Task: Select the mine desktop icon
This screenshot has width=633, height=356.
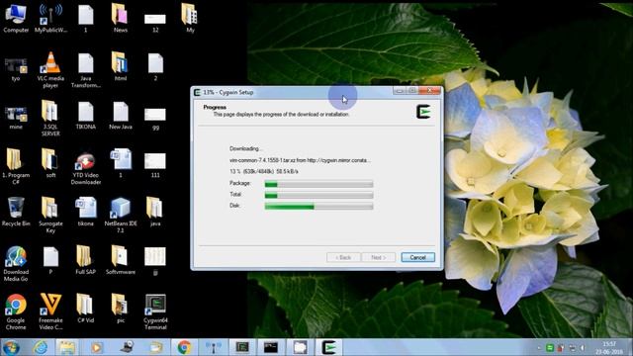Action: pyautogui.click(x=16, y=118)
